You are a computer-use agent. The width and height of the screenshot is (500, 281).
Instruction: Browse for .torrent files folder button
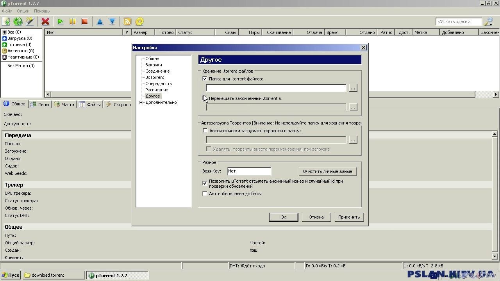click(353, 88)
